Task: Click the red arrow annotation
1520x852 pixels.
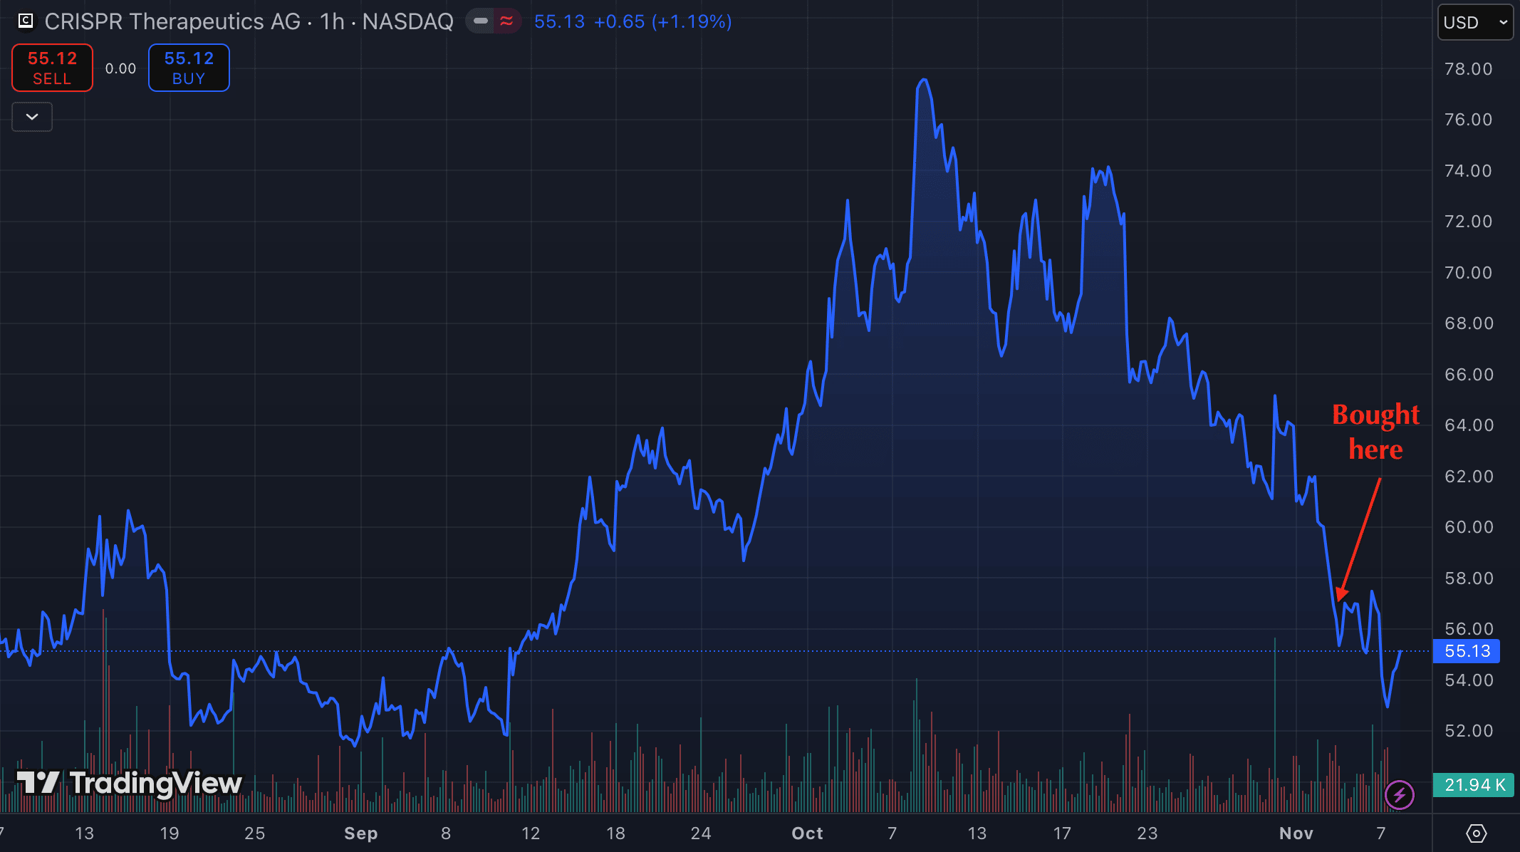Action: point(1360,540)
